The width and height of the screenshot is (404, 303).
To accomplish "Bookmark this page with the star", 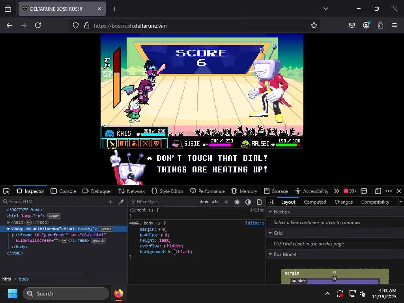I will (314, 25).
